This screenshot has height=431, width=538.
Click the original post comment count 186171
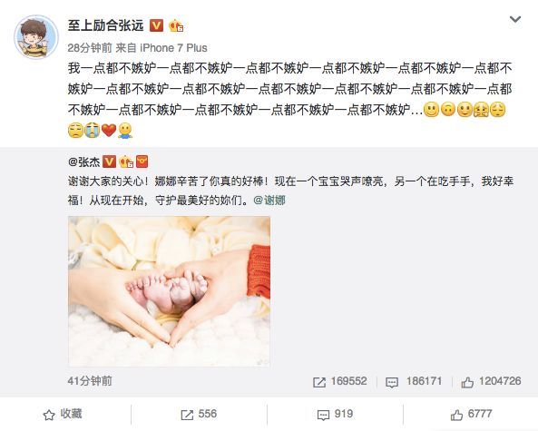414,382
